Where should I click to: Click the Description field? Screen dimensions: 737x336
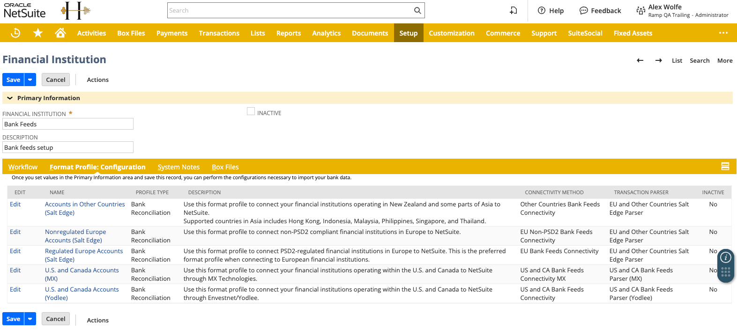pos(68,147)
